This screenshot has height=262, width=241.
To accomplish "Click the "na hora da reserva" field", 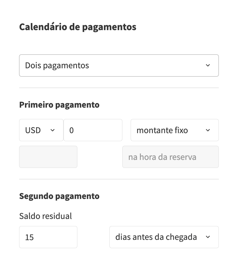I will [170, 157].
